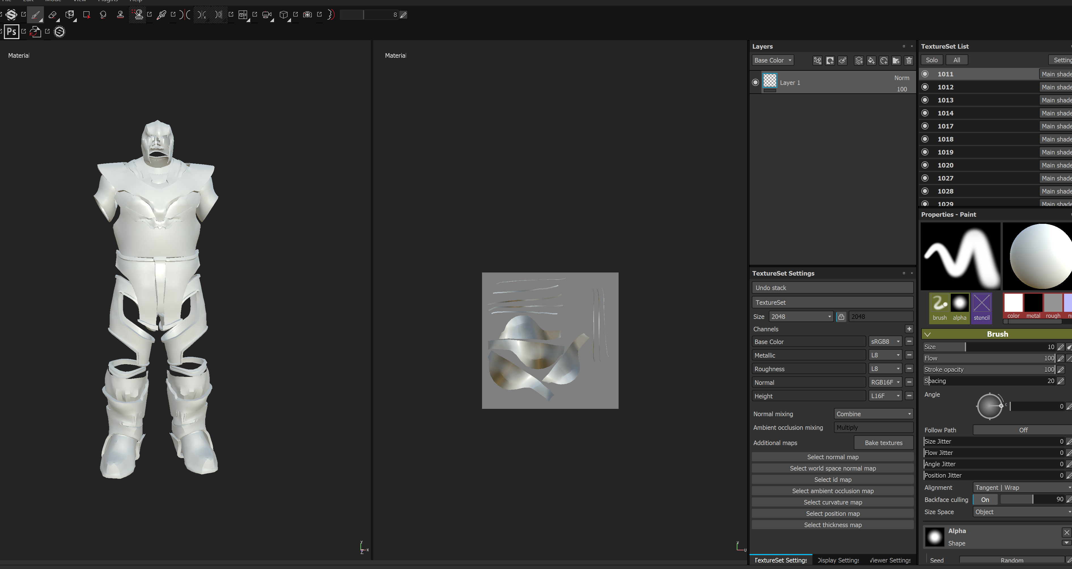Toggle Follow Path Off button
The width and height of the screenshot is (1072, 569).
pos(1022,430)
